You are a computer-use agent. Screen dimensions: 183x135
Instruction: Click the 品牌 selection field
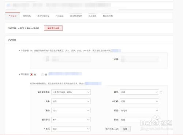coord(139,59)
